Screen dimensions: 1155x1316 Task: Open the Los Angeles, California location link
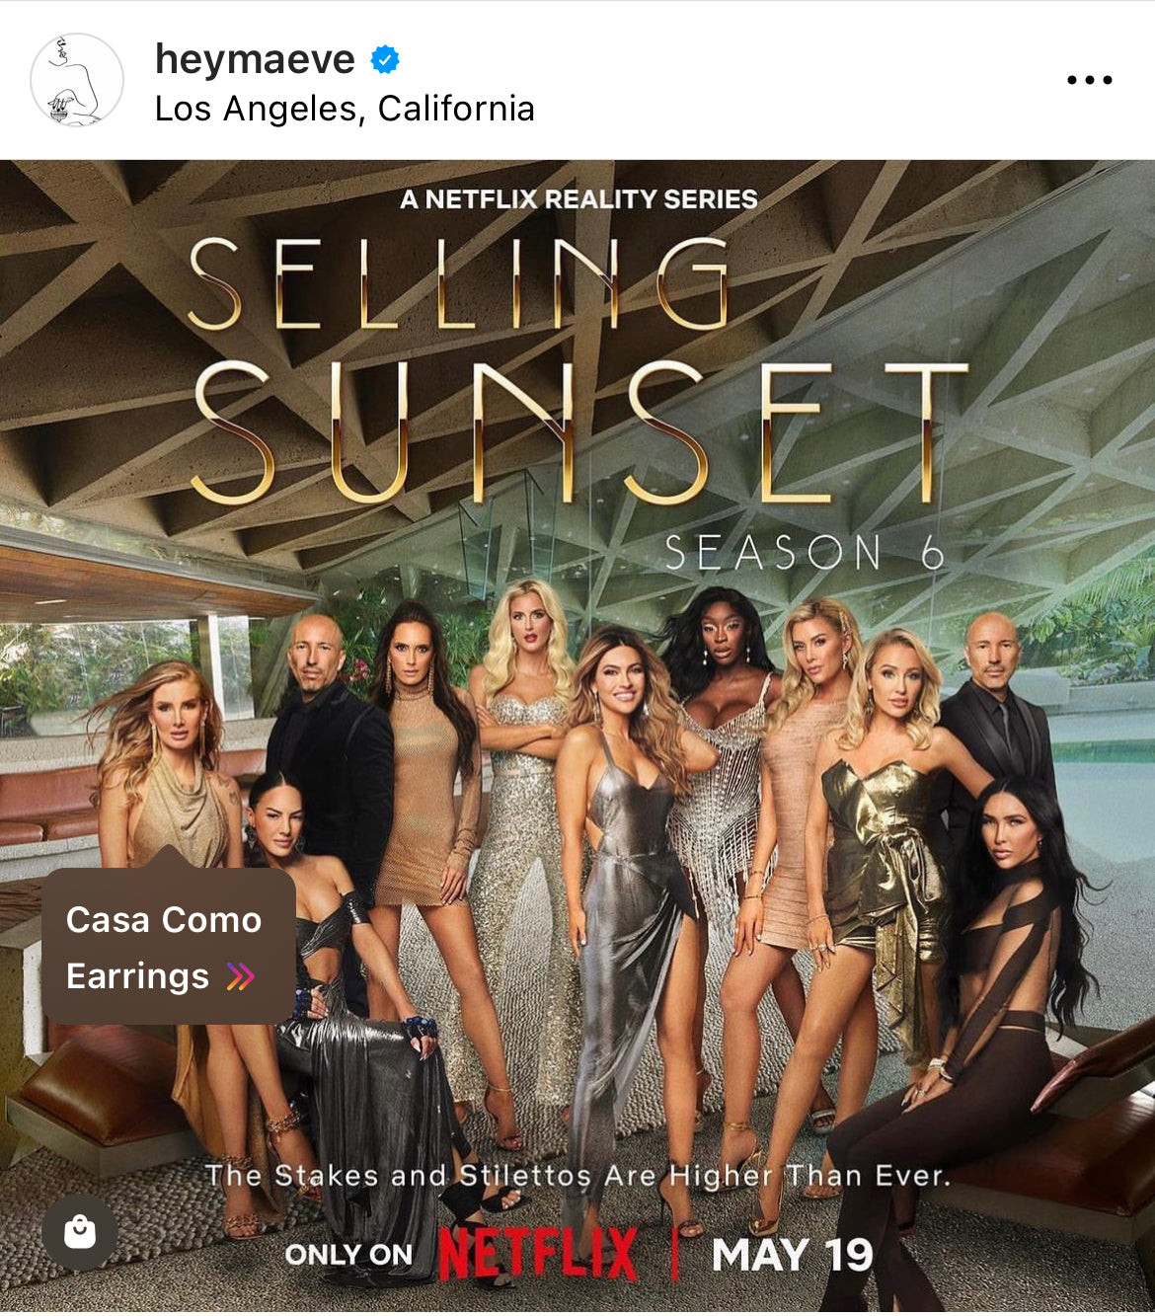point(345,109)
